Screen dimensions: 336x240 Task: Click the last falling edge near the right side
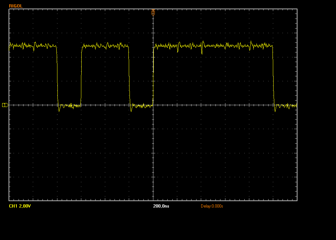273,75
